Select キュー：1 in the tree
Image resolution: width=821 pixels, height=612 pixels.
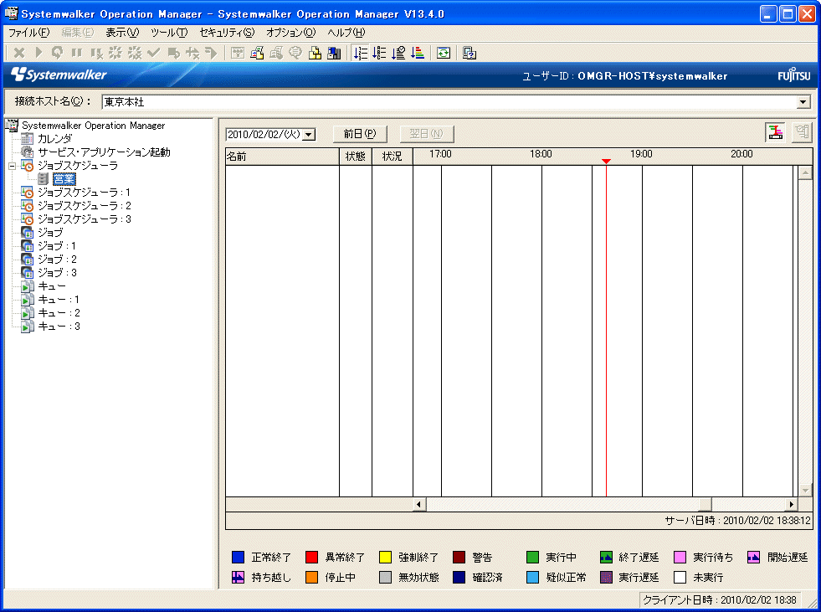59,300
